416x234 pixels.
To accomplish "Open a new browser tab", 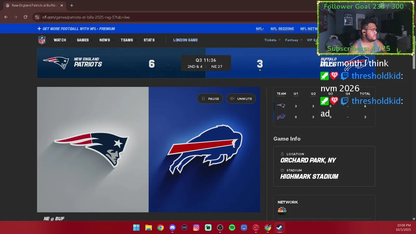I will coord(71,6).
